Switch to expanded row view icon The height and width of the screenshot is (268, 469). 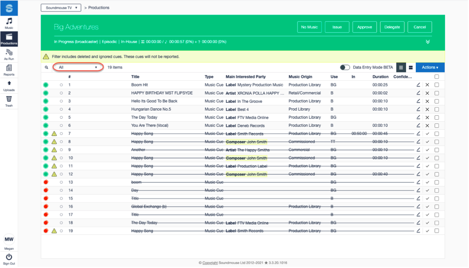click(x=411, y=67)
